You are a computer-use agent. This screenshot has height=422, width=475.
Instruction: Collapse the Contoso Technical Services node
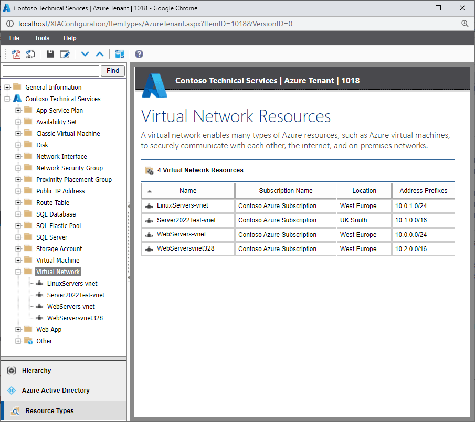[7, 99]
